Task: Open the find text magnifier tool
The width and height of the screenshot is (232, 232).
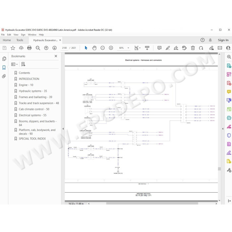Action: [38, 48]
